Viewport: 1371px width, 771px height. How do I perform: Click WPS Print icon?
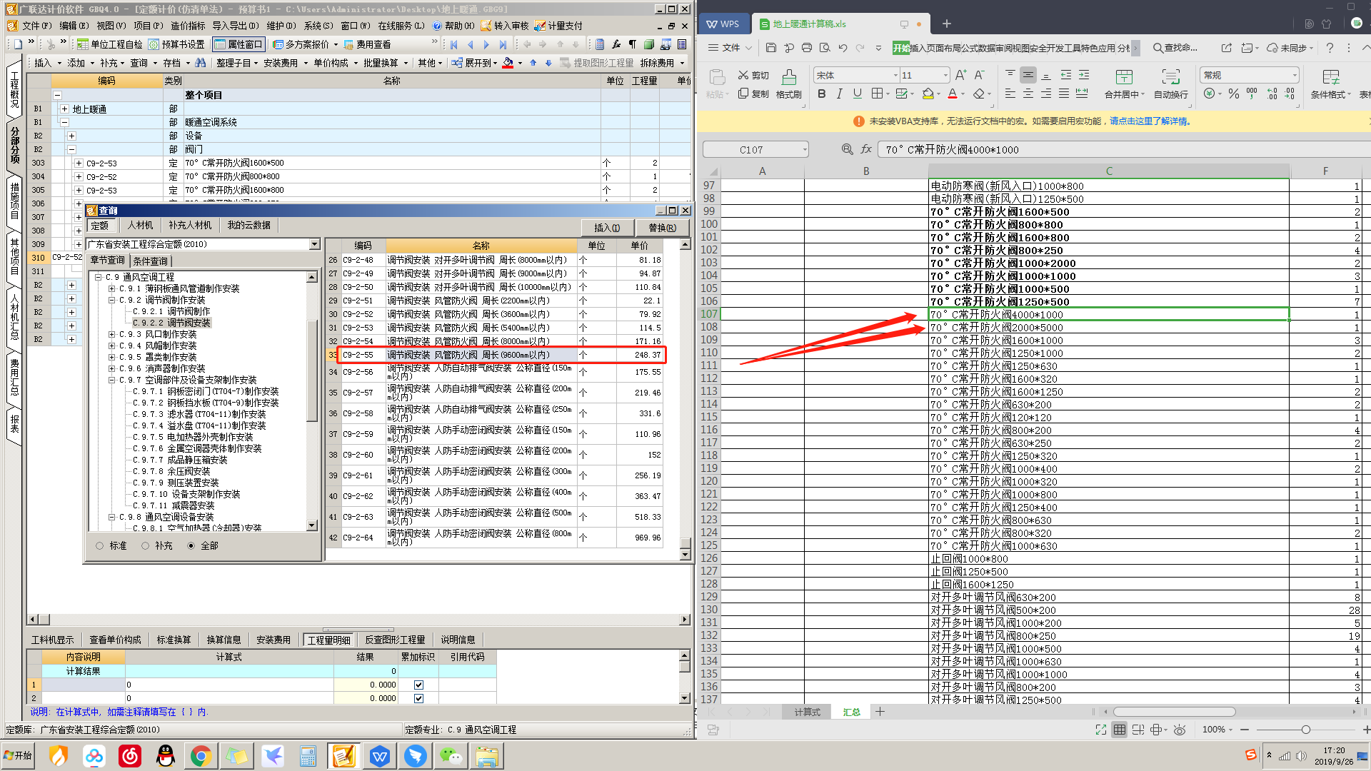(x=807, y=48)
